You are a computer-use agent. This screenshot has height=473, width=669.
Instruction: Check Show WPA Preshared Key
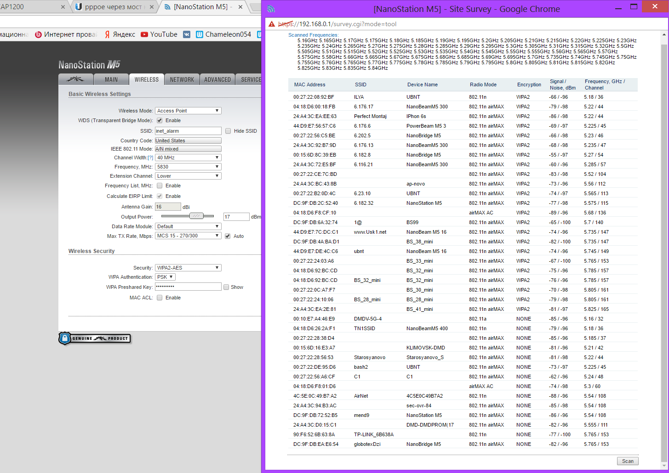(226, 287)
